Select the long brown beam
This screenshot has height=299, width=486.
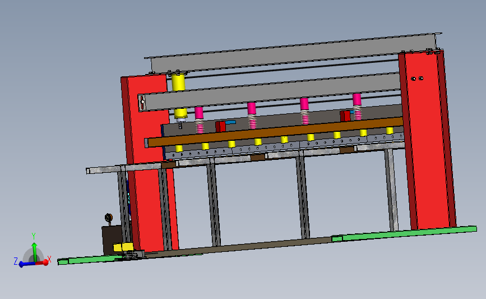[x=275, y=131]
